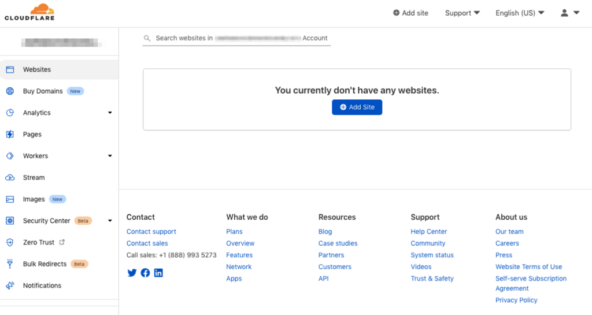The height and width of the screenshot is (315, 592).
Task: Open the Twitter social icon
Action: 132,273
